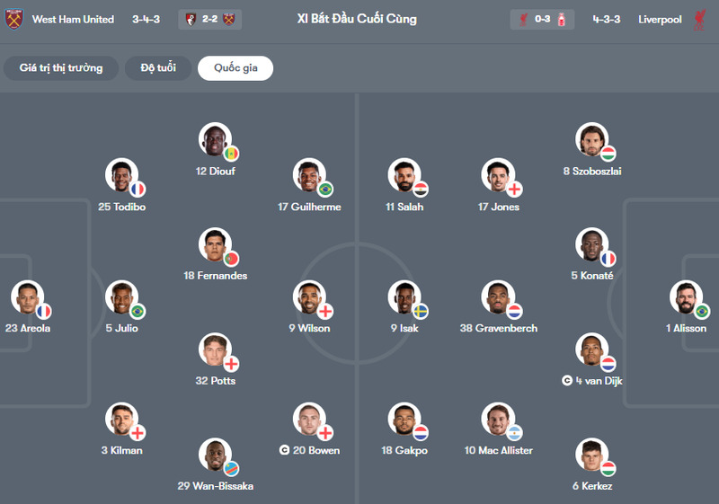719x504 pixels.
Task: Open the West Ham United team name link
Action: [x=73, y=19]
